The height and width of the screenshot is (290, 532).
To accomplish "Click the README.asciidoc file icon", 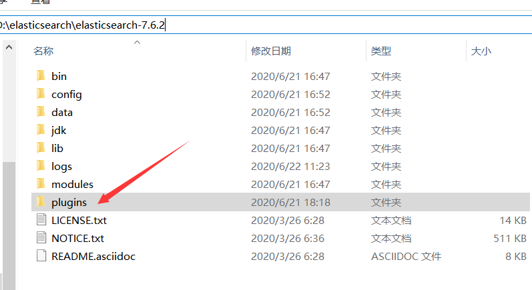I will pyautogui.click(x=41, y=256).
